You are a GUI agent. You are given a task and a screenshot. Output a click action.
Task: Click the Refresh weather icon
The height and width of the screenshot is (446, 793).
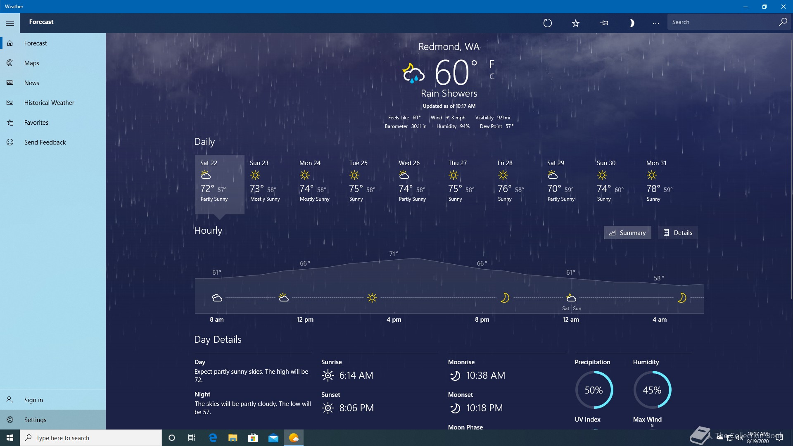point(547,23)
